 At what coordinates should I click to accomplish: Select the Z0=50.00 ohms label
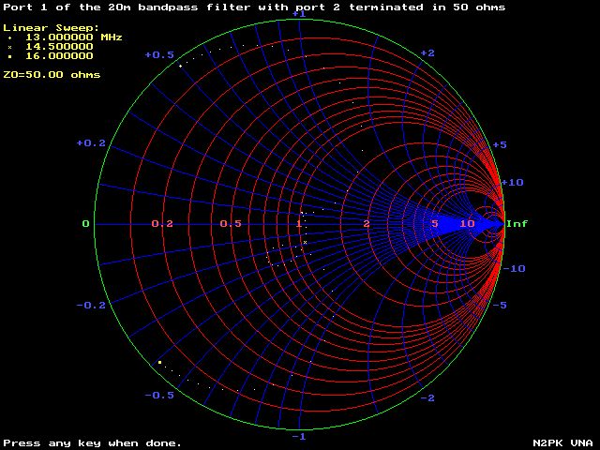52,74
